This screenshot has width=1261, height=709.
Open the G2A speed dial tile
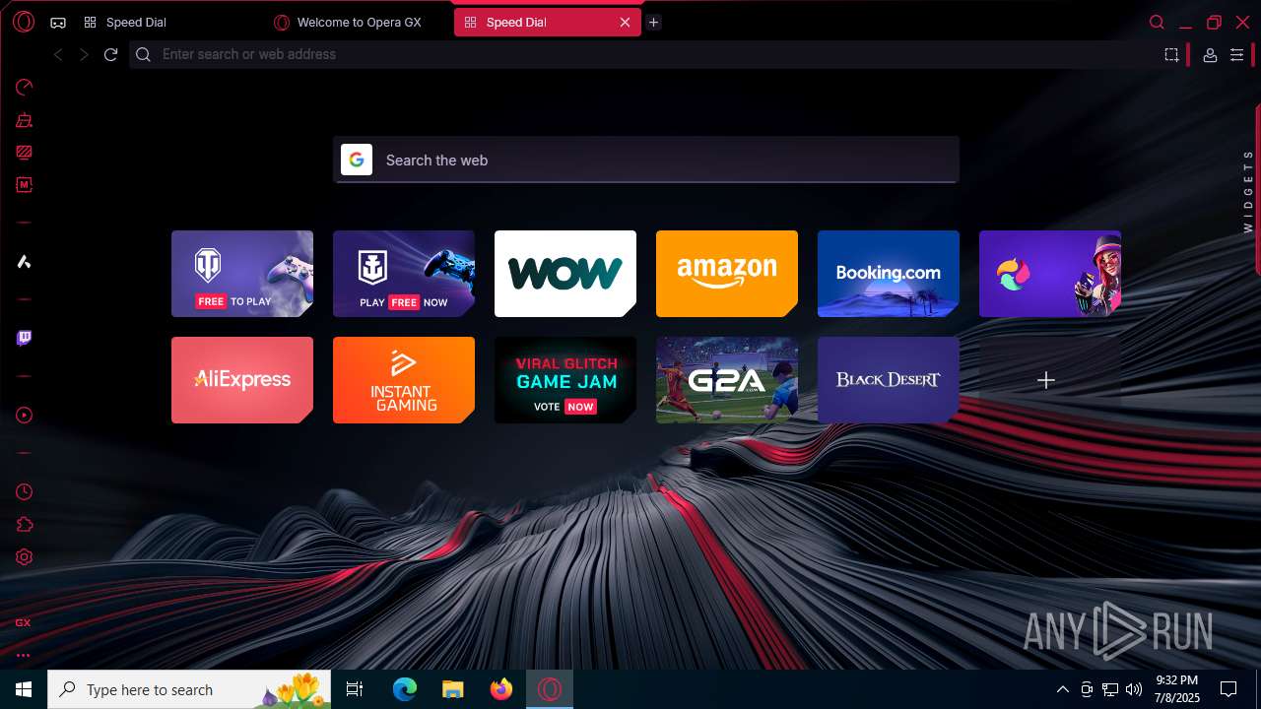tap(727, 380)
